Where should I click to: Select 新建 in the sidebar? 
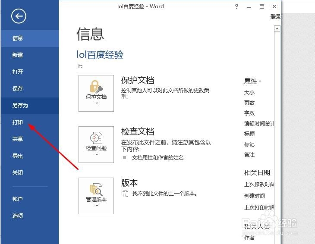click(x=30, y=55)
